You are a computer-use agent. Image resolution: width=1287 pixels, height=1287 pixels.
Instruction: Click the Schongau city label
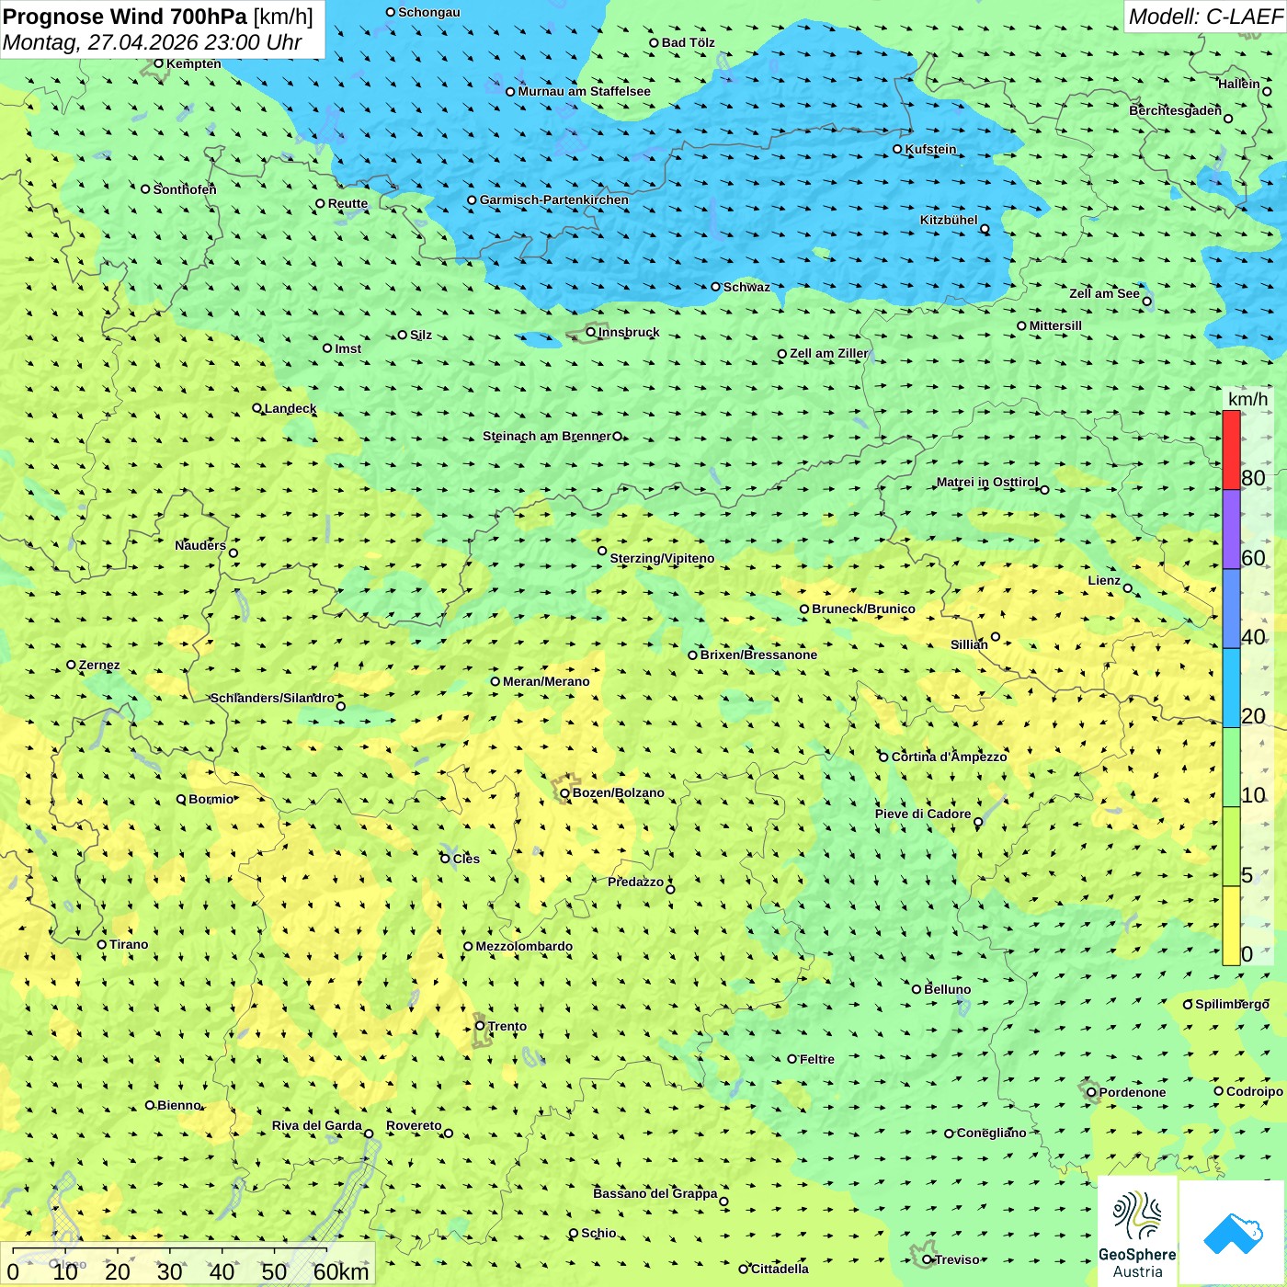point(428,12)
